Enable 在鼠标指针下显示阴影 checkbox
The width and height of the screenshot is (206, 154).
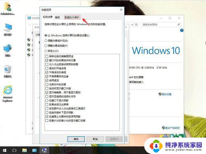[47, 113]
